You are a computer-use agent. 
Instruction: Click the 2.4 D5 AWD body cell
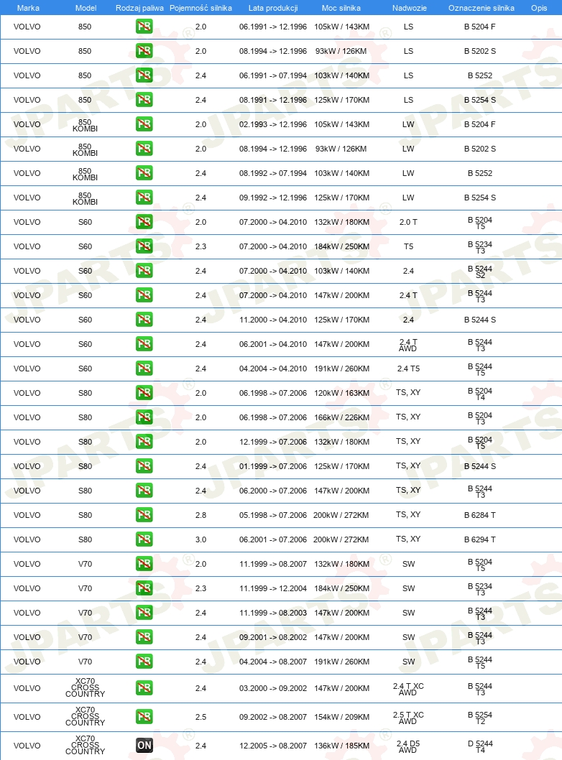point(407,746)
